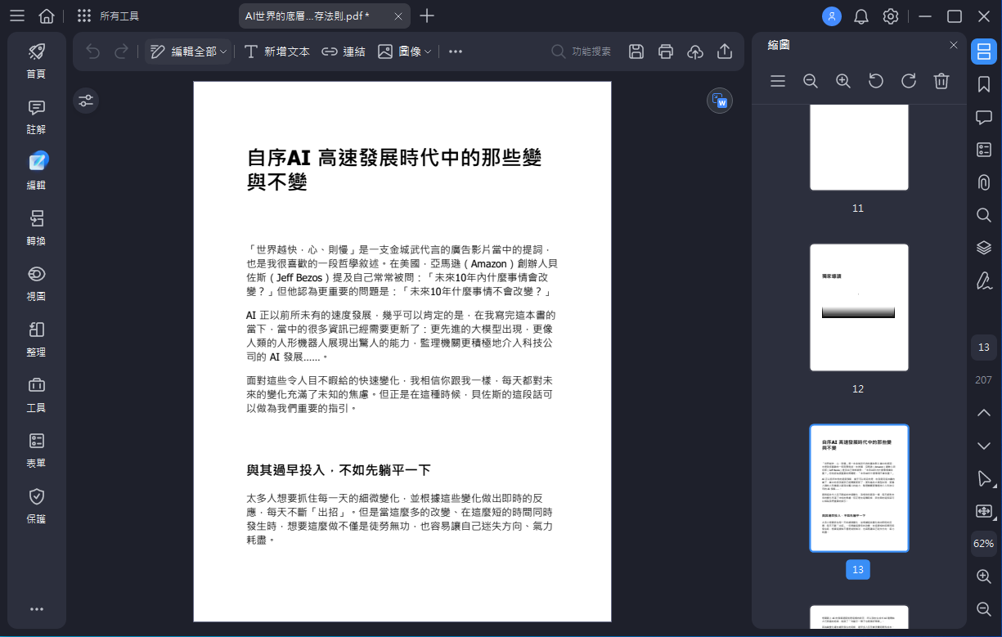
Task: Rotate thumbnail counterclockwise icon
Action: [876, 81]
